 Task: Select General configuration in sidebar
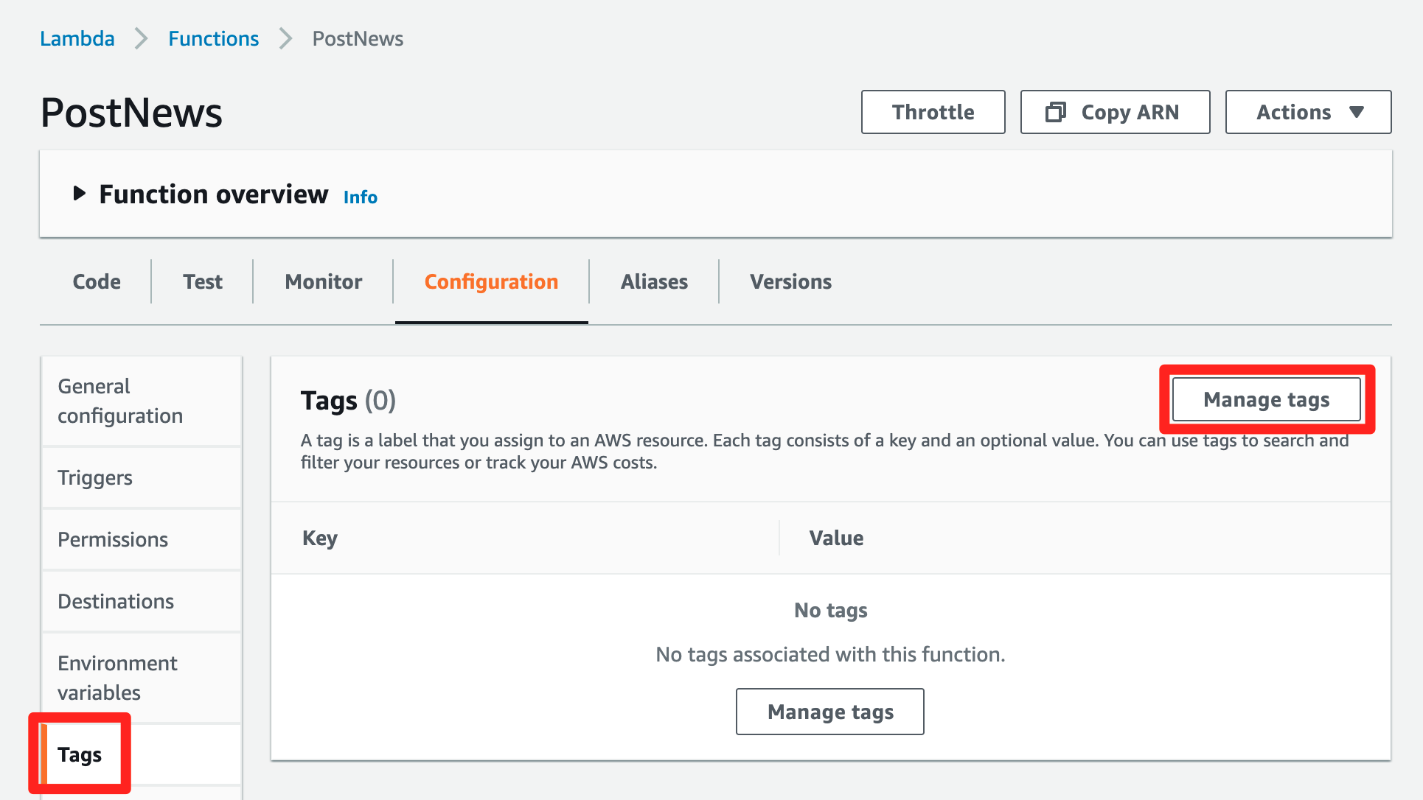click(142, 401)
